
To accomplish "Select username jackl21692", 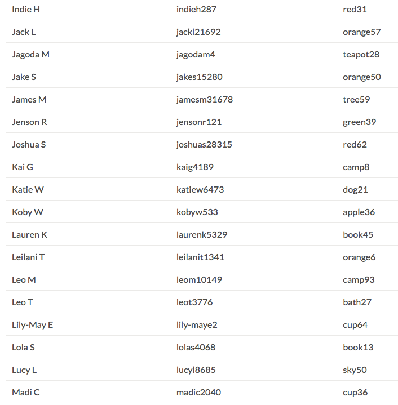I will click(198, 32).
